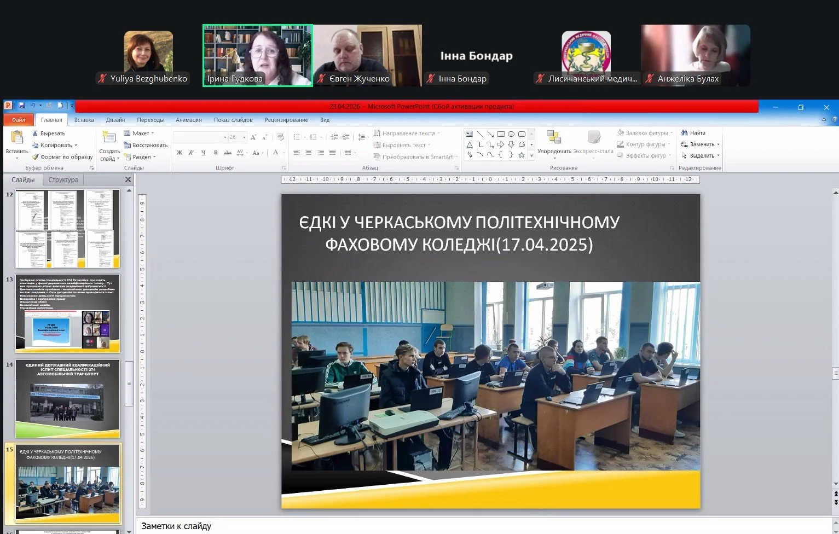The image size is (839, 534).
Task: Close the slides pane with X
Action: point(128,179)
